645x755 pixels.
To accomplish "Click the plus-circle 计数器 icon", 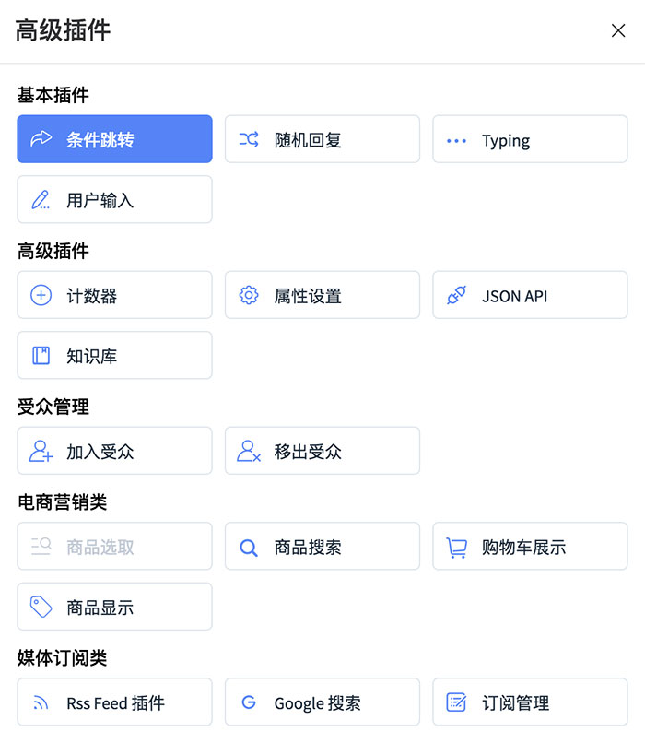I will [x=41, y=295].
